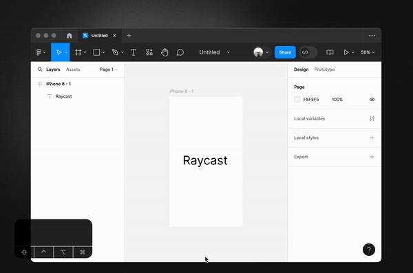Open Move tool options chevron
The height and width of the screenshot is (273, 413).
[66, 52]
